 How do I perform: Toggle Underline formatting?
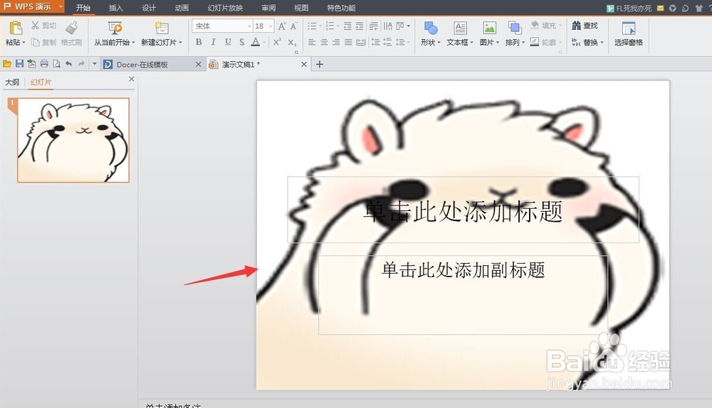pyautogui.click(x=228, y=42)
